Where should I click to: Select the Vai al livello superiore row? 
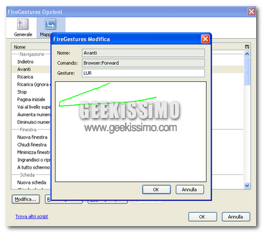31,107
